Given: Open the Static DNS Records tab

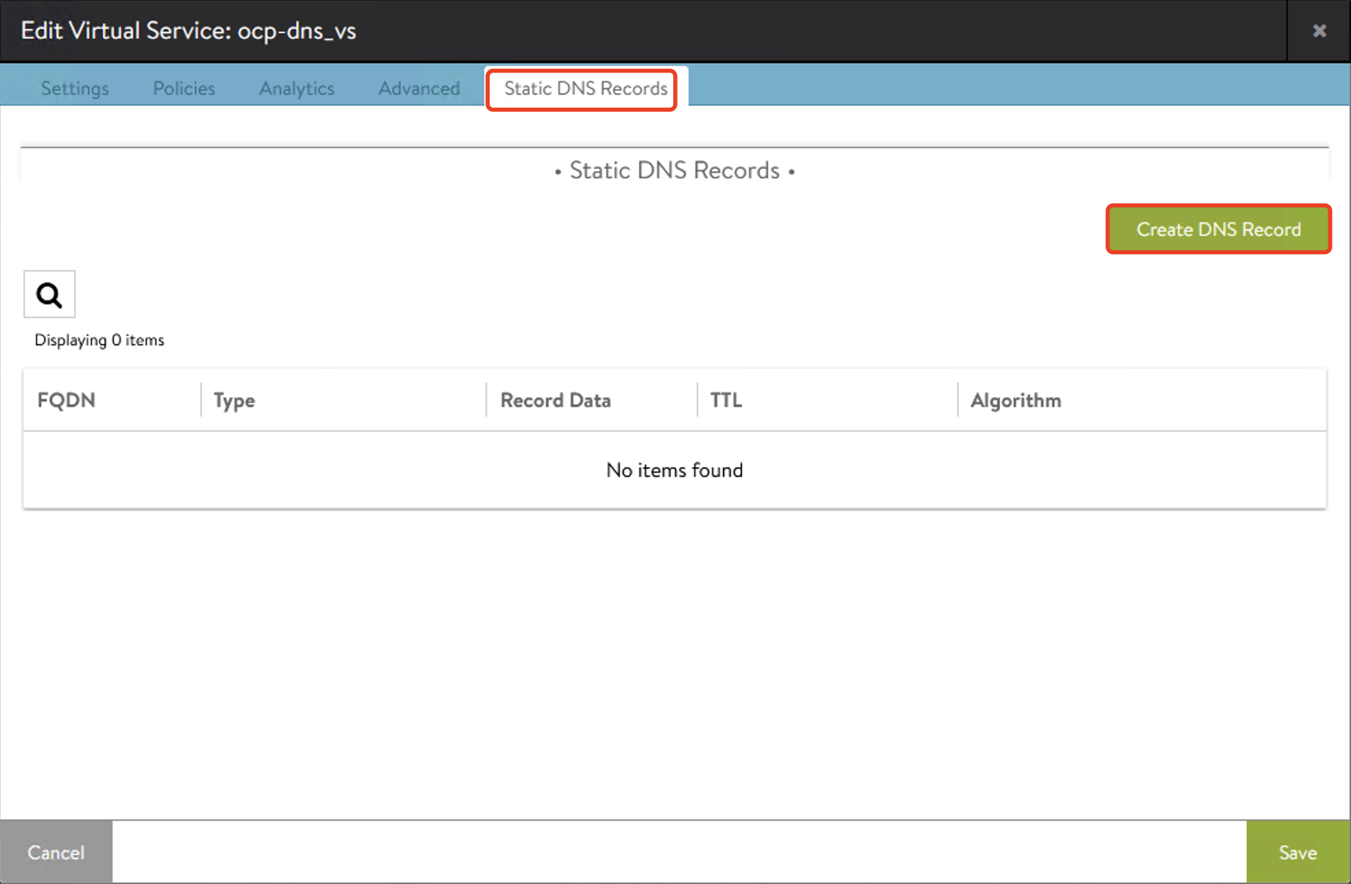Looking at the screenshot, I should pos(585,88).
